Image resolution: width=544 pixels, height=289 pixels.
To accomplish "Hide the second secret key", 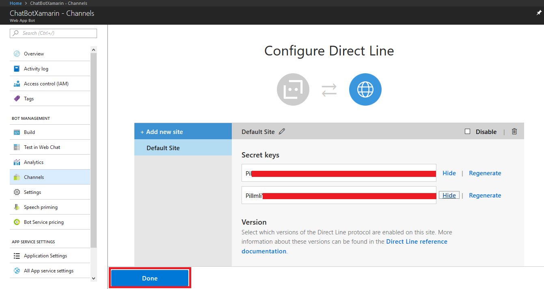I will pos(449,195).
